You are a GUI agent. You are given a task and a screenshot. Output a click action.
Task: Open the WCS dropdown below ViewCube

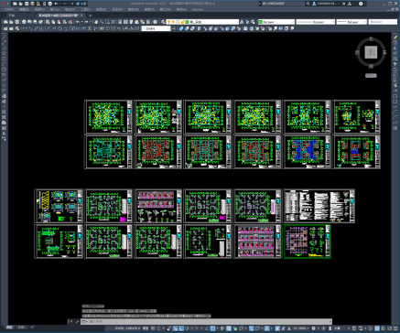coord(371,75)
